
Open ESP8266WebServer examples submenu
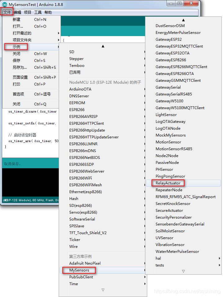tap(103, 171)
